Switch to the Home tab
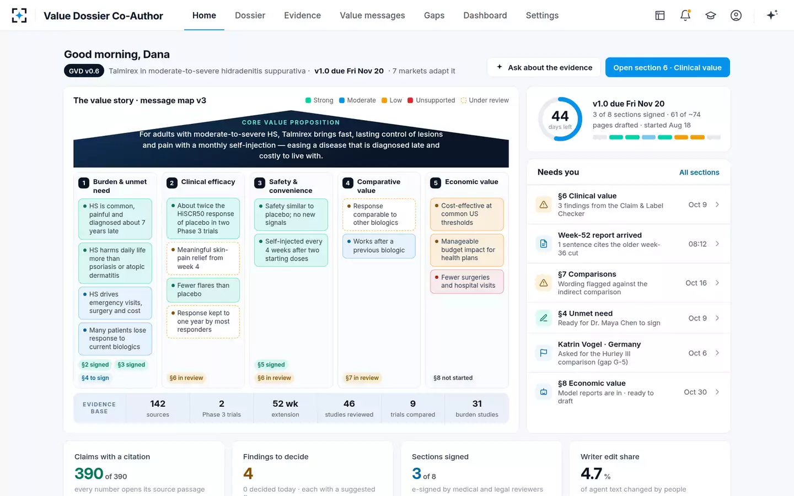The height and width of the screenshot is (496, 794). pos(204,15)
